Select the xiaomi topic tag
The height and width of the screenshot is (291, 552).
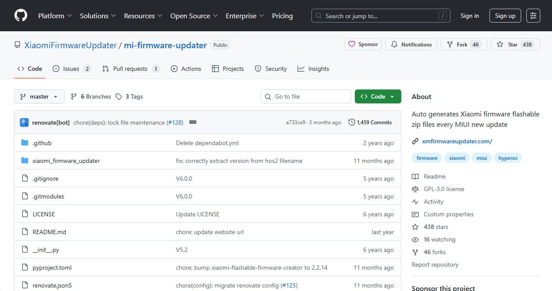pos(457,158)
